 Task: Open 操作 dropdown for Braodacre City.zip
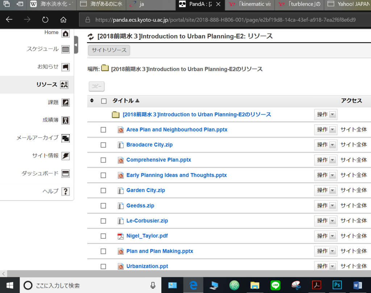click(x=326, y=145)
